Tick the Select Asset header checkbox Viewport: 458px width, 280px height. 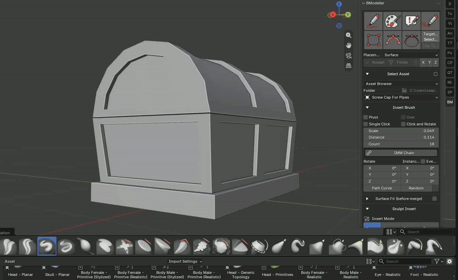coord(436,74)
